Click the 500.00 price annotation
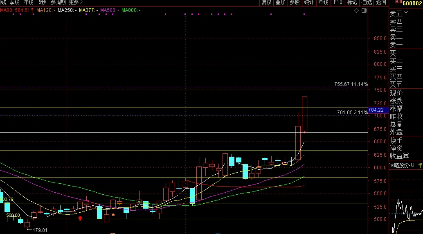 click(x=13, y=215)
